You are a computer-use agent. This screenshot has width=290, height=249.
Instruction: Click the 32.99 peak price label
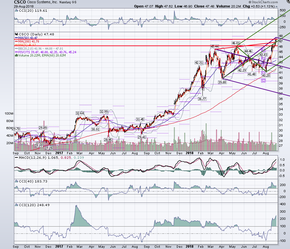pyautogui.click(x=104, y=112)
